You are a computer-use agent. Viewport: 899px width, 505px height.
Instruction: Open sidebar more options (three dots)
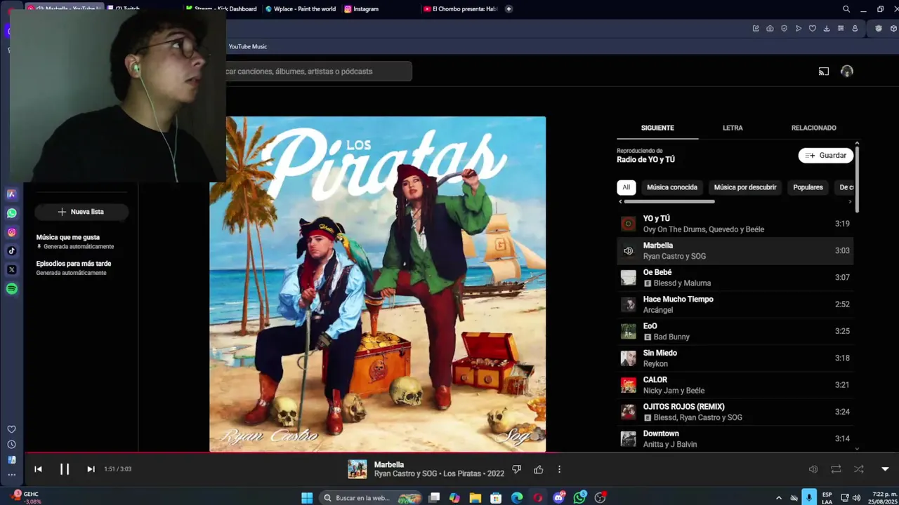point(11,475)
